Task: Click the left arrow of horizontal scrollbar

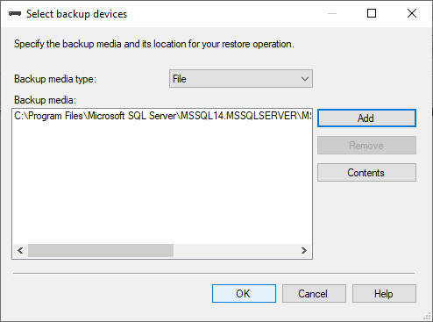Action: pos(20,251)
